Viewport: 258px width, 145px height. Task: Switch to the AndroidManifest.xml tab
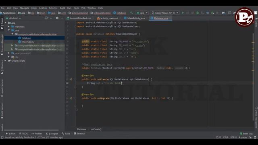click(80, 18)
